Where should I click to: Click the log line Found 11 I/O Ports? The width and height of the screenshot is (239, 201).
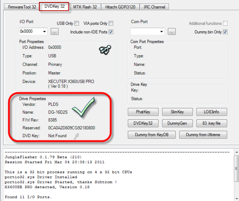[28, 197]
